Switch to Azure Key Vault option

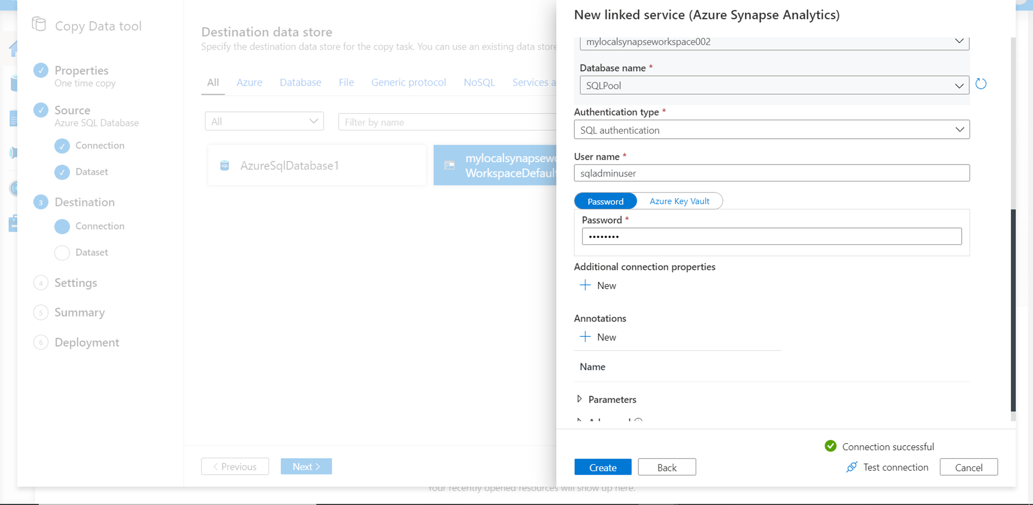pos(679,201)
